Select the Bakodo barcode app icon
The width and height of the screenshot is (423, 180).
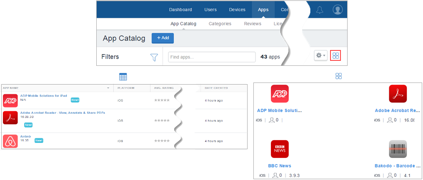click(x=398, y=149)
